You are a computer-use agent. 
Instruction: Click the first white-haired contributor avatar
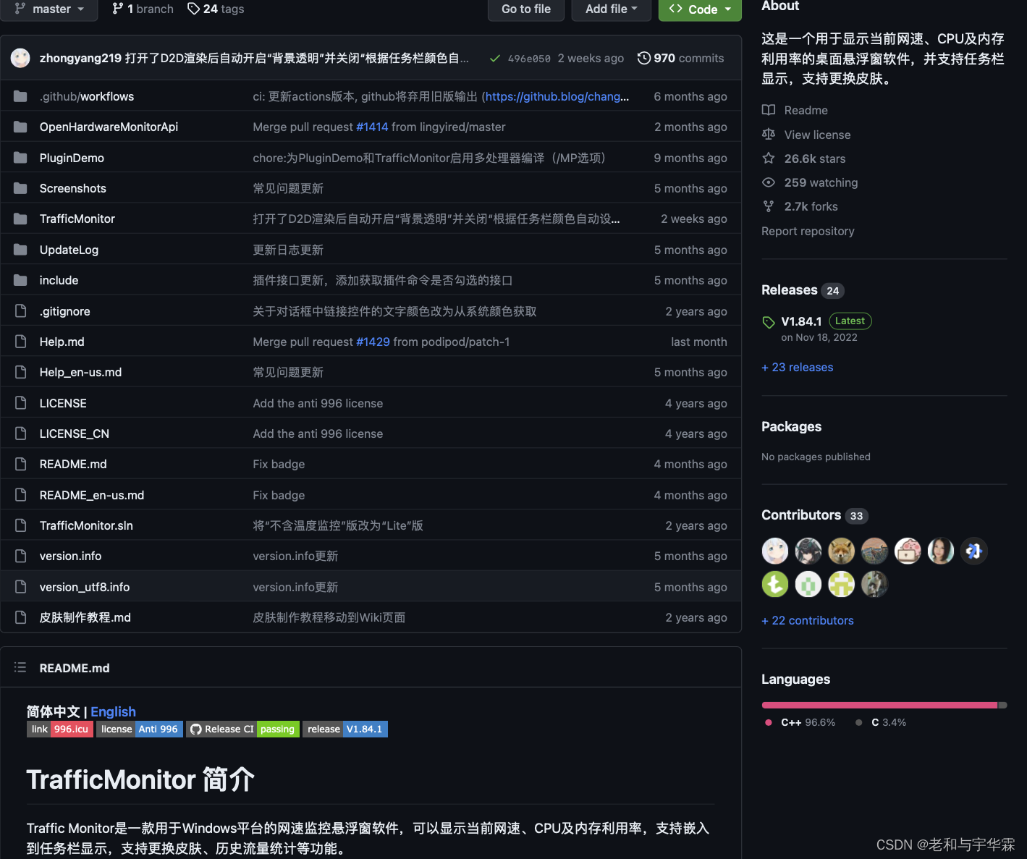pyautogui.click(x=774, y=551)
